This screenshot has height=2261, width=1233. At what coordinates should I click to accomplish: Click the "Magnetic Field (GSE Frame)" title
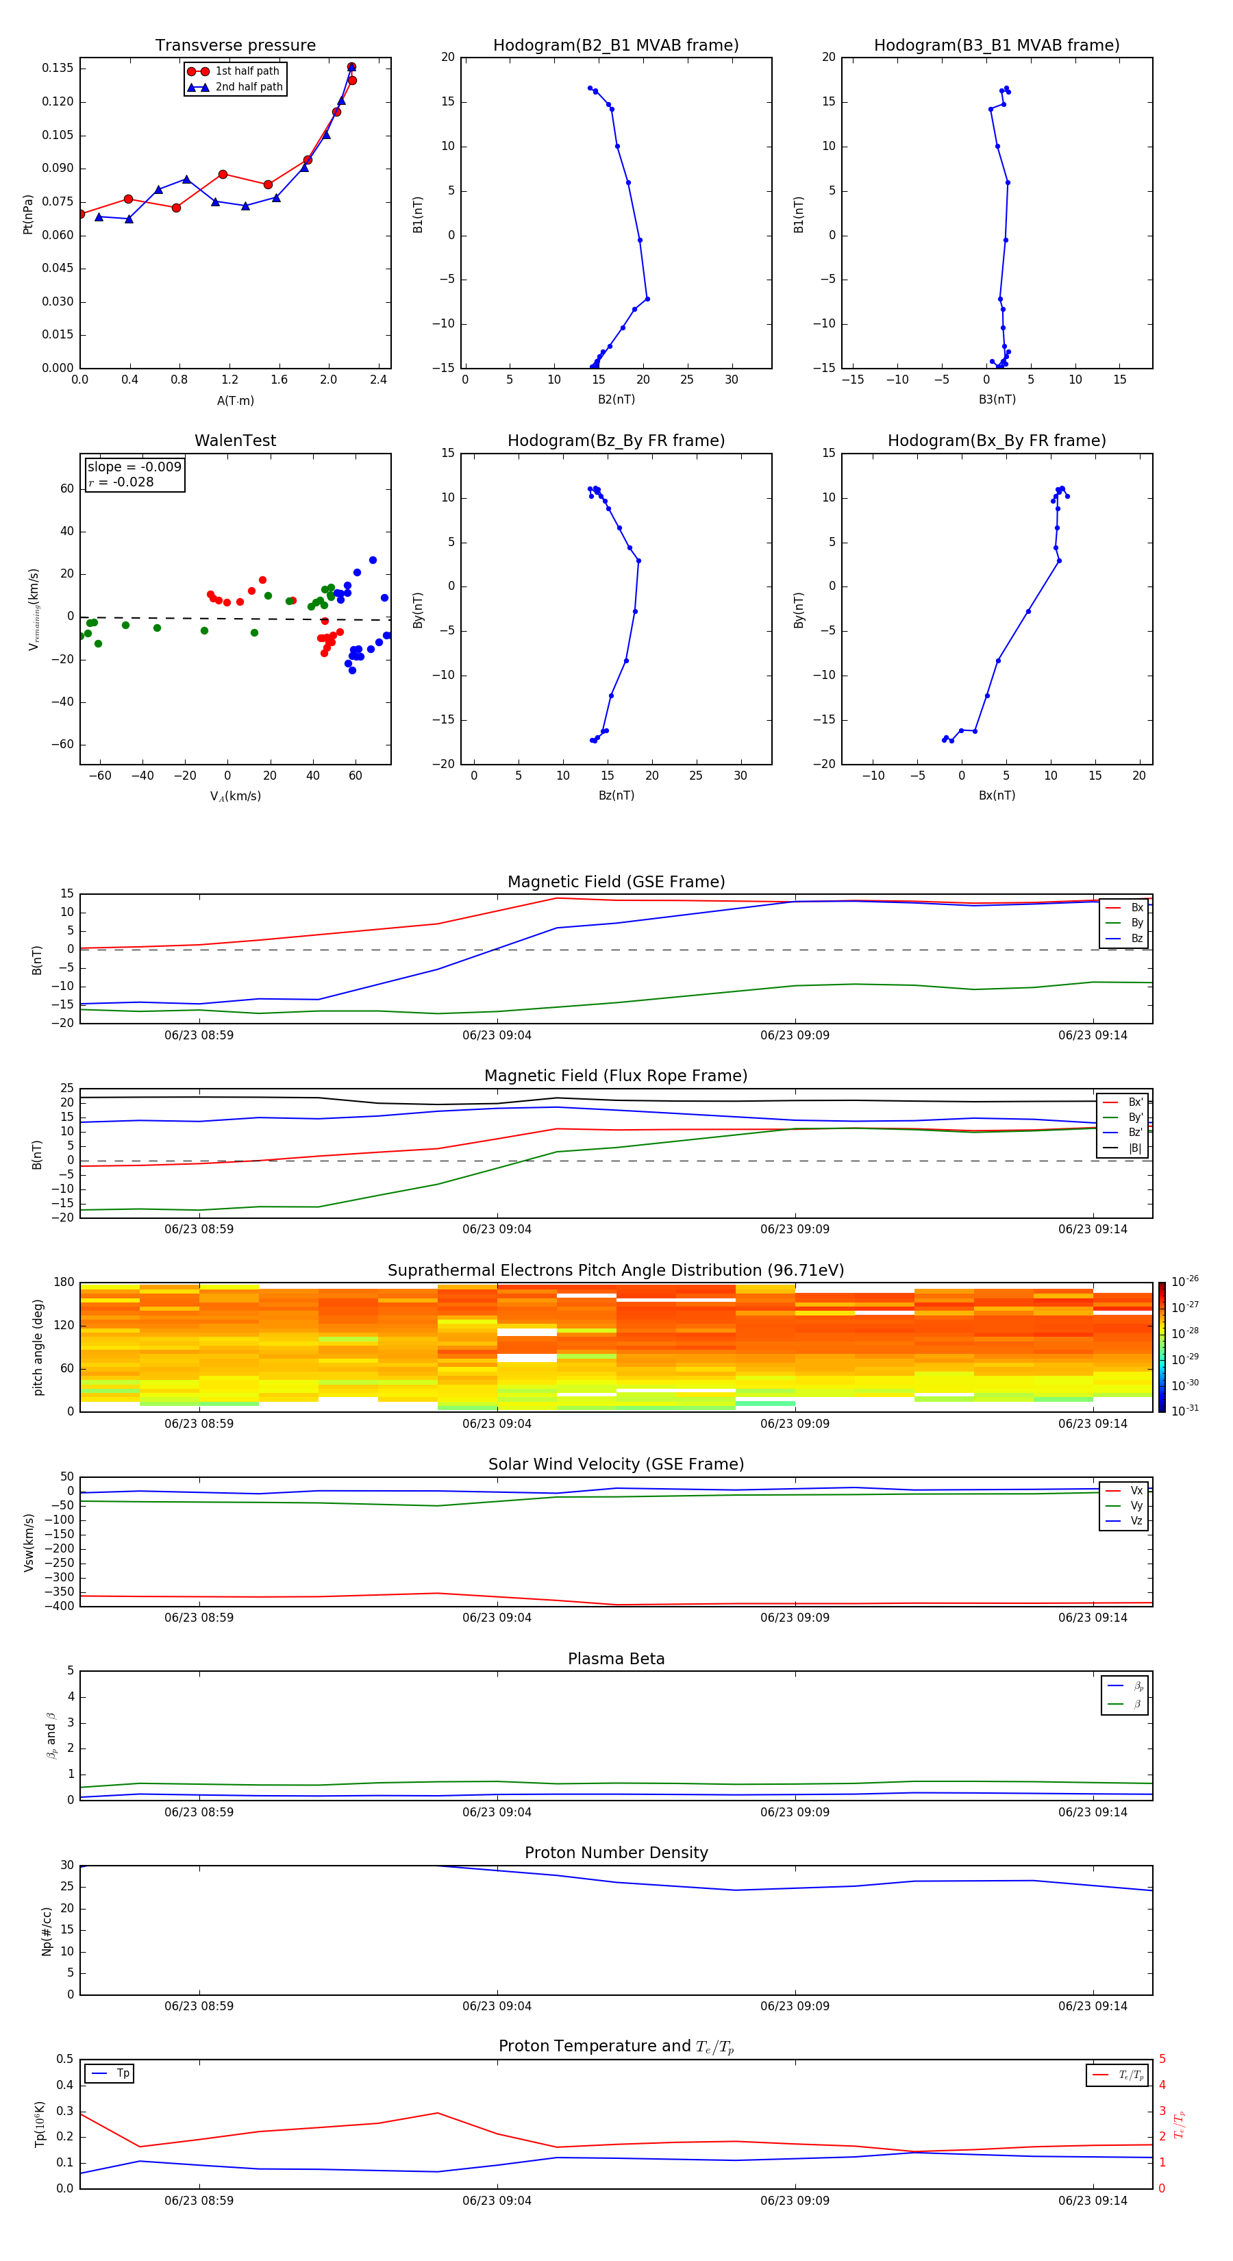tap(616, 882)
